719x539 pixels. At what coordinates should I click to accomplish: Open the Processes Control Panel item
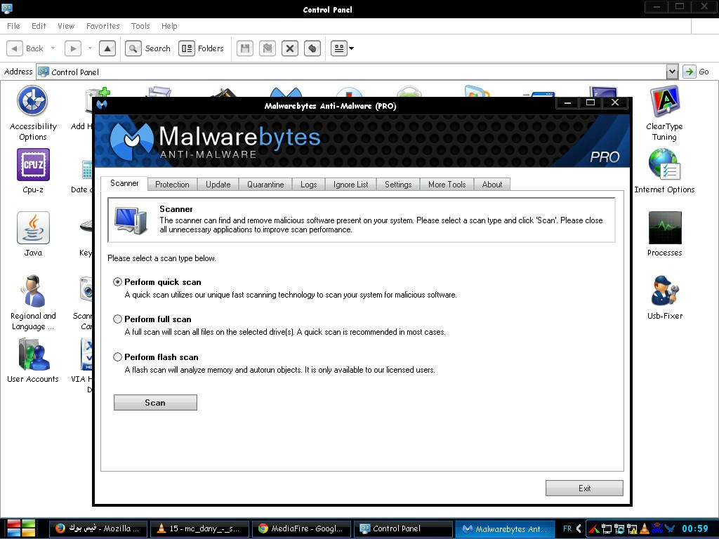[664, 234]
